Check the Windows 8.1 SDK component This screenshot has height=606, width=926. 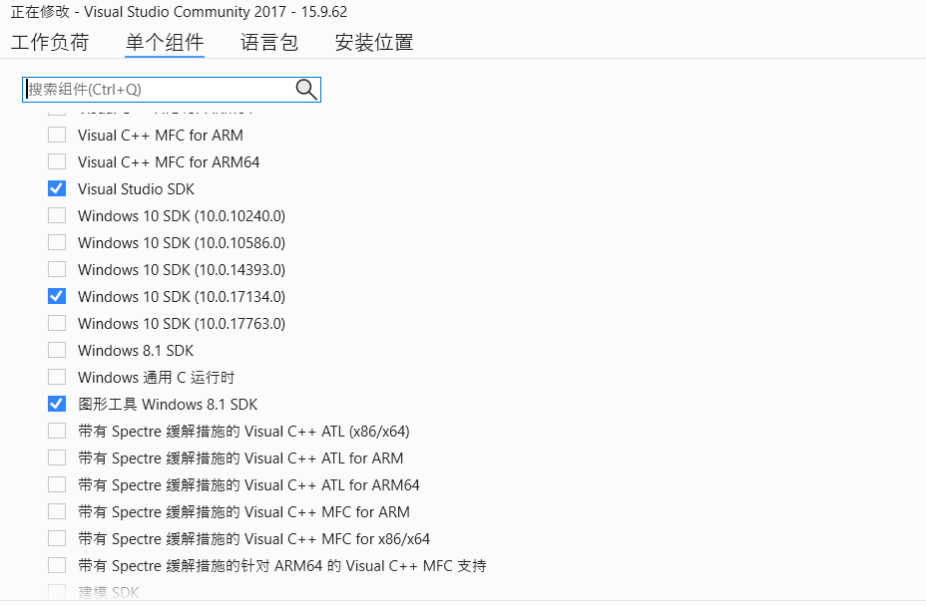tap(57, 350)
